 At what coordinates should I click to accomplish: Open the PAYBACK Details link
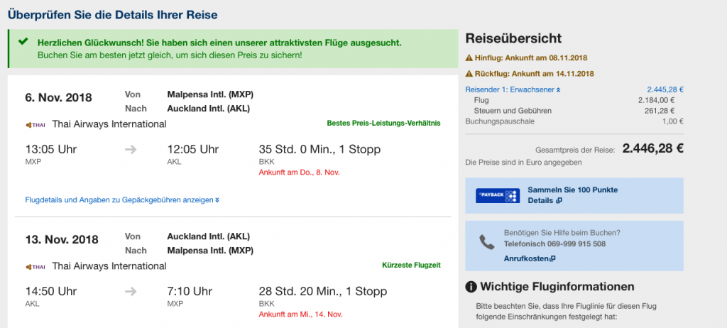[545, 201]
